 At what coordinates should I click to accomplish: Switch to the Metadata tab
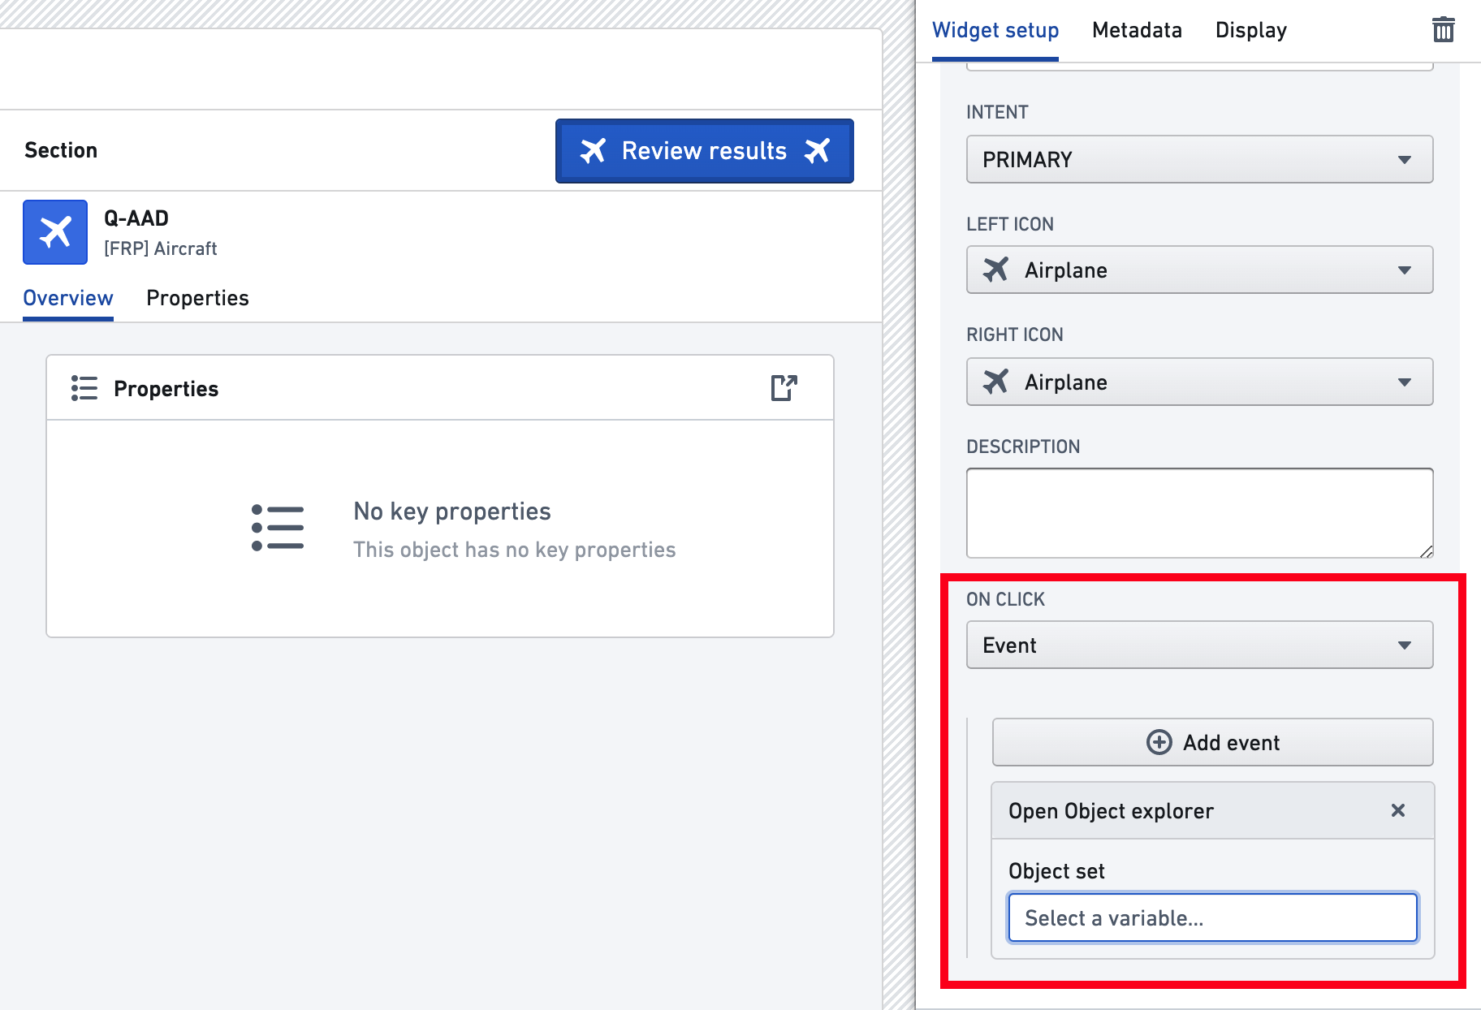(x=1137, y=30)
